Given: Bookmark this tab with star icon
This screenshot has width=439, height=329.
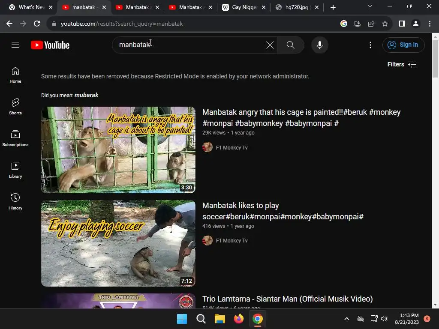Looking at the screenshot, I should point(385,24).
